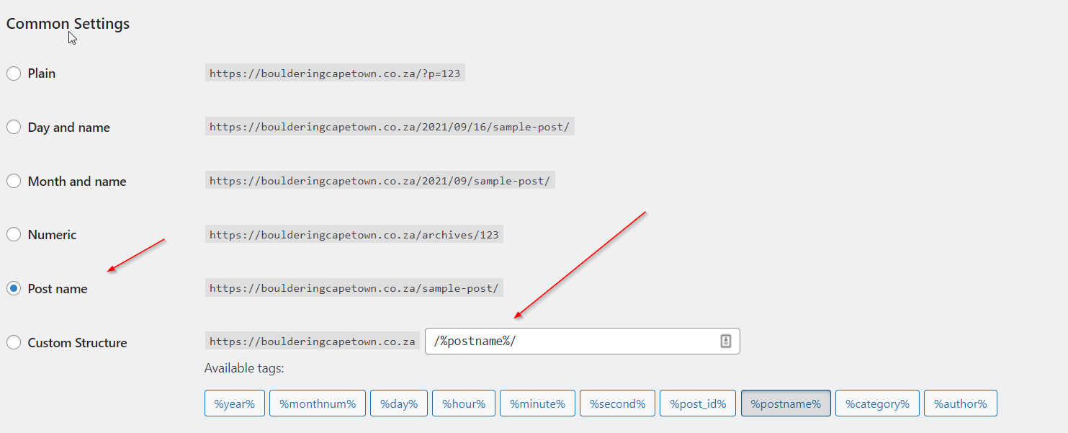Select Month and name permalink structure
Viewport: 1068px width, 433px height.
coord(14,182)
